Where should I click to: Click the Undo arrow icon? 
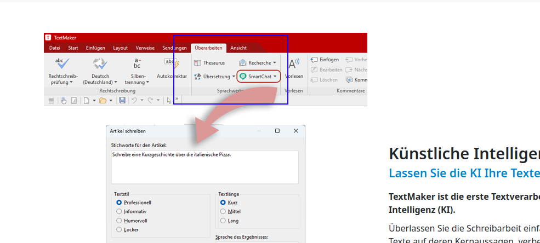(134, 101)
